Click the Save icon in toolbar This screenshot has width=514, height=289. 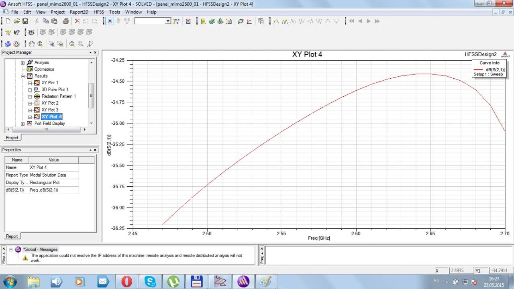(x=25, y=21)
